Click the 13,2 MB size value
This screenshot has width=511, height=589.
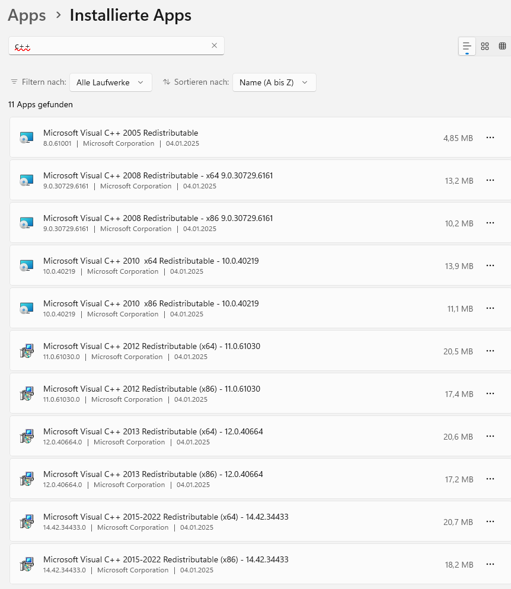459,181
